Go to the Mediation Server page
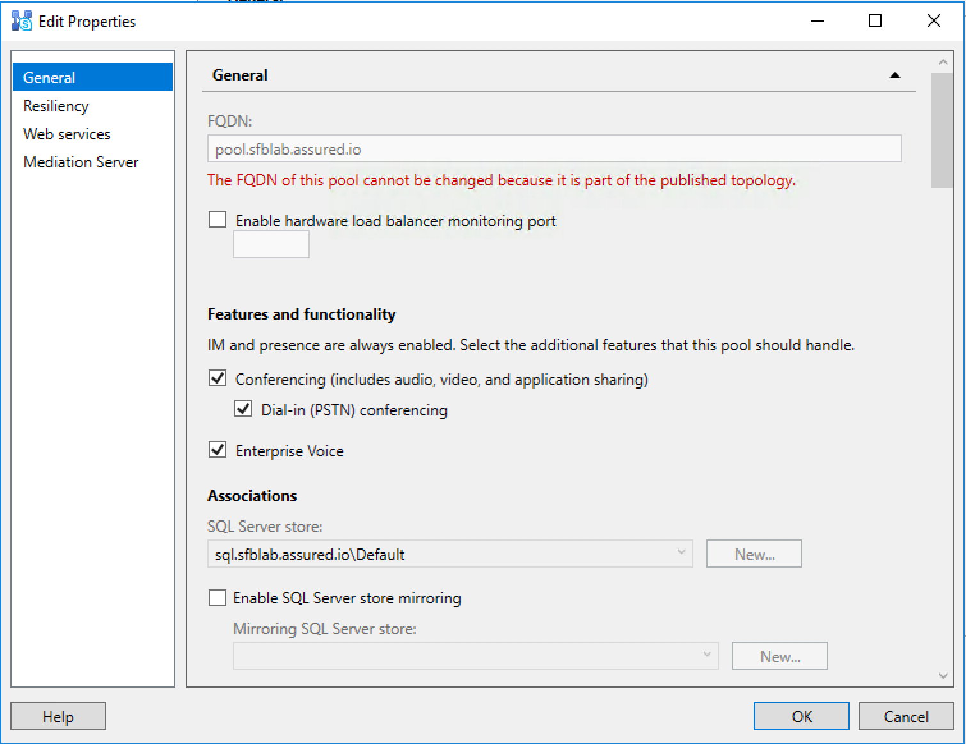The width and height of the screenshot is (966, 744). click(x=93, y=162)
